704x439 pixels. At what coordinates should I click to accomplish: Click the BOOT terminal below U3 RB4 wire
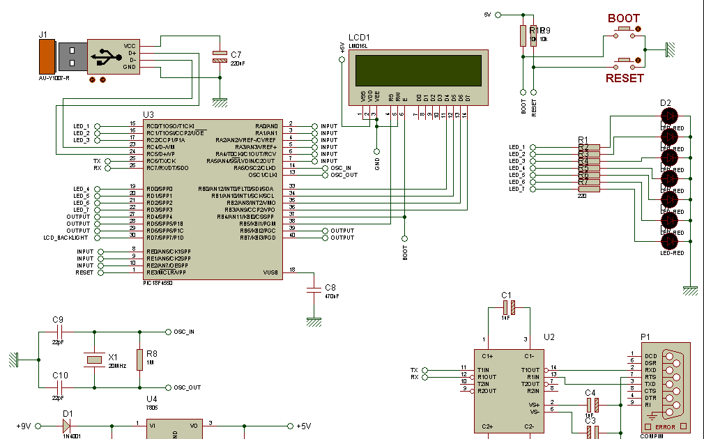tap(404, 238)
